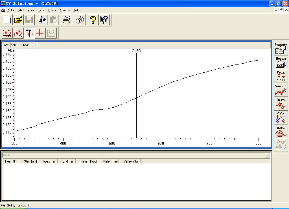Click the UV Solutions title bar icon
289x209 pixels.
click(x=3, y=3)
